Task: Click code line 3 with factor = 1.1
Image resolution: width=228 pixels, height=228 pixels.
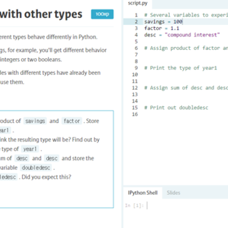Action: [x=162, y=28]
